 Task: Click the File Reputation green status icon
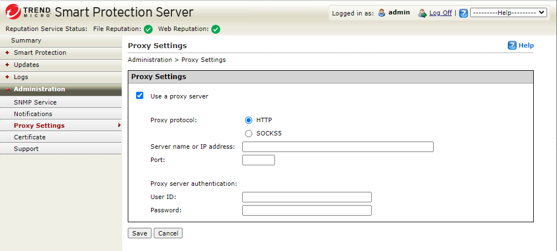click(148, 29)
